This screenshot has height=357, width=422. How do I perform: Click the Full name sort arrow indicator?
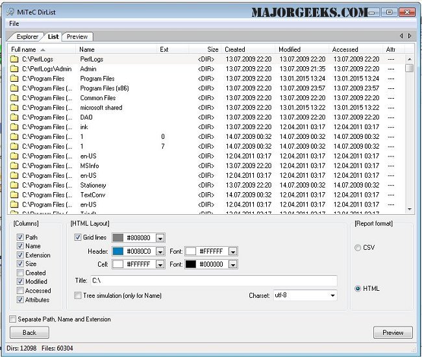pos(43,50)
